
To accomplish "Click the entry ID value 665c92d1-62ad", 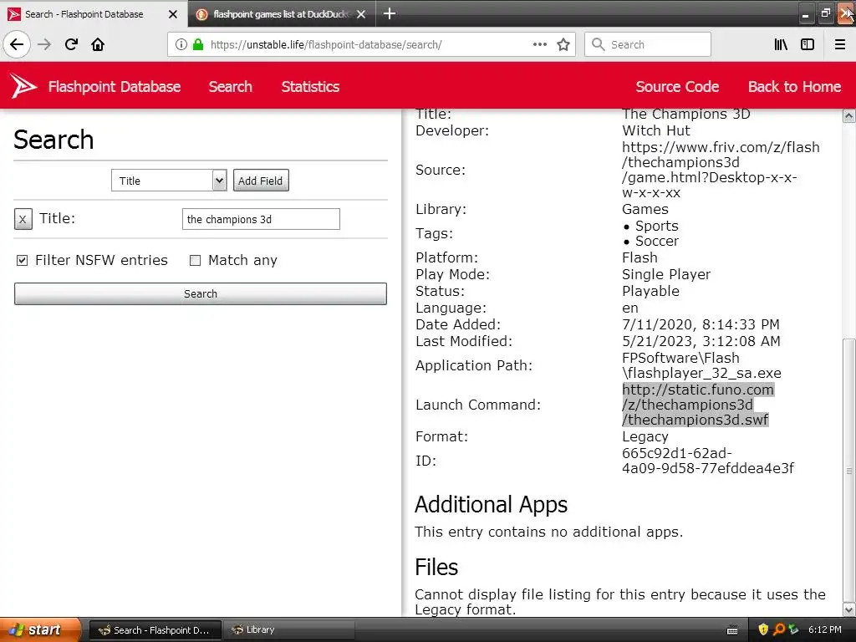I will 708,461.
